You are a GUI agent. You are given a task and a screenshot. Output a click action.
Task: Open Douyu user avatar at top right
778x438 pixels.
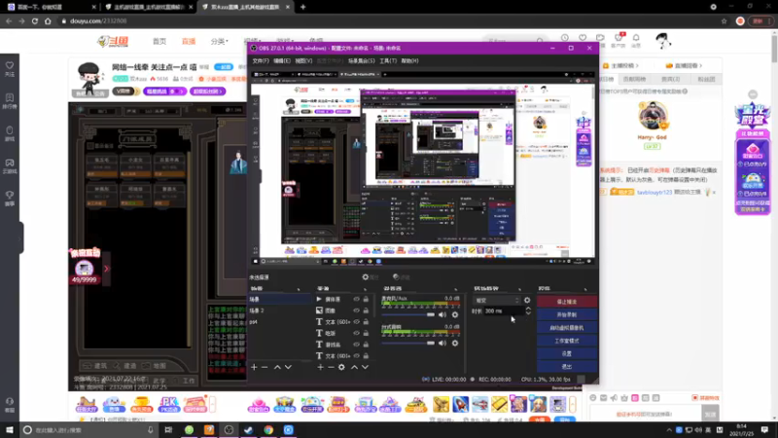[663, 41]
